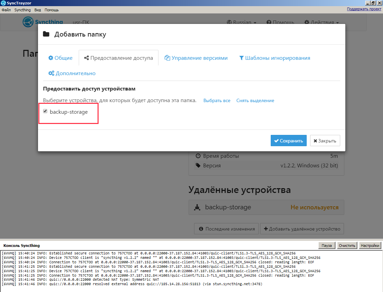Click the tag icon beside Версия

coord(198,166)
